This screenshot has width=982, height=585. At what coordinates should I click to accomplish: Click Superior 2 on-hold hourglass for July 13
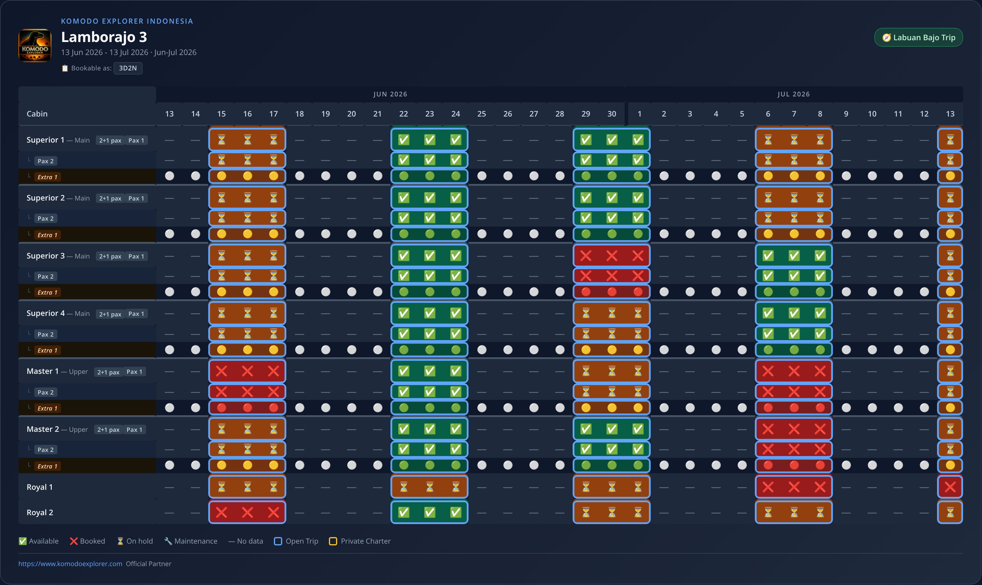950,198
